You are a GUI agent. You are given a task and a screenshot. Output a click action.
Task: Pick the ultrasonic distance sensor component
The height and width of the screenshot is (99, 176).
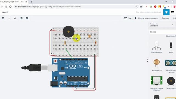170,66
